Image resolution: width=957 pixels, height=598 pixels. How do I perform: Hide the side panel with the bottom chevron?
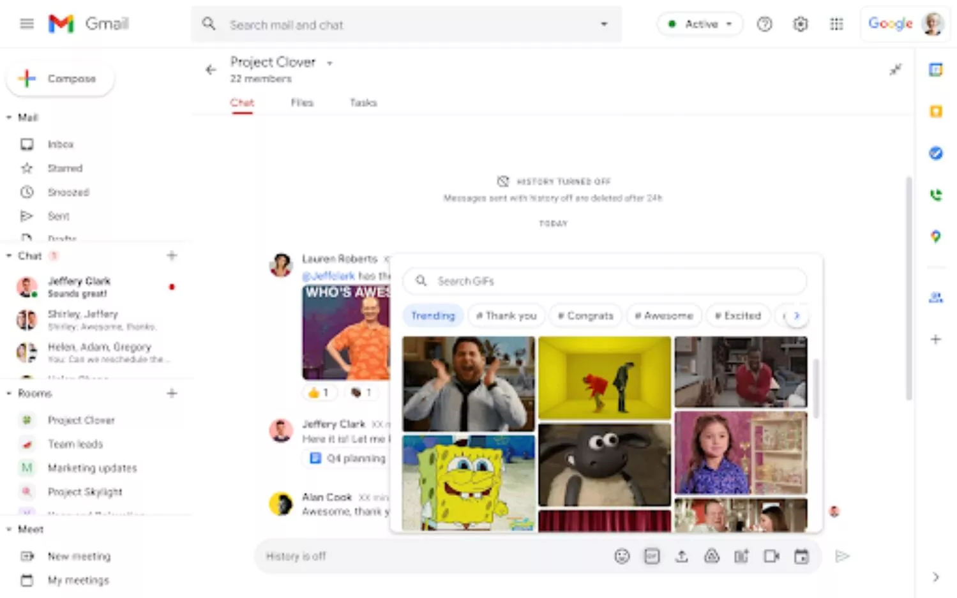click(x=936, y=577)
